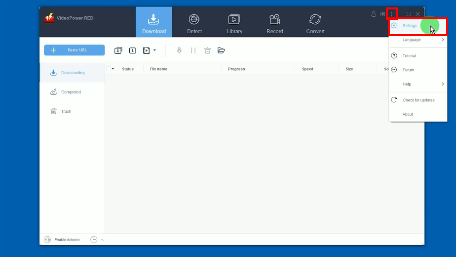
Task: Click the user account icon
Action: pyautogui.click(x=374, y=14)
